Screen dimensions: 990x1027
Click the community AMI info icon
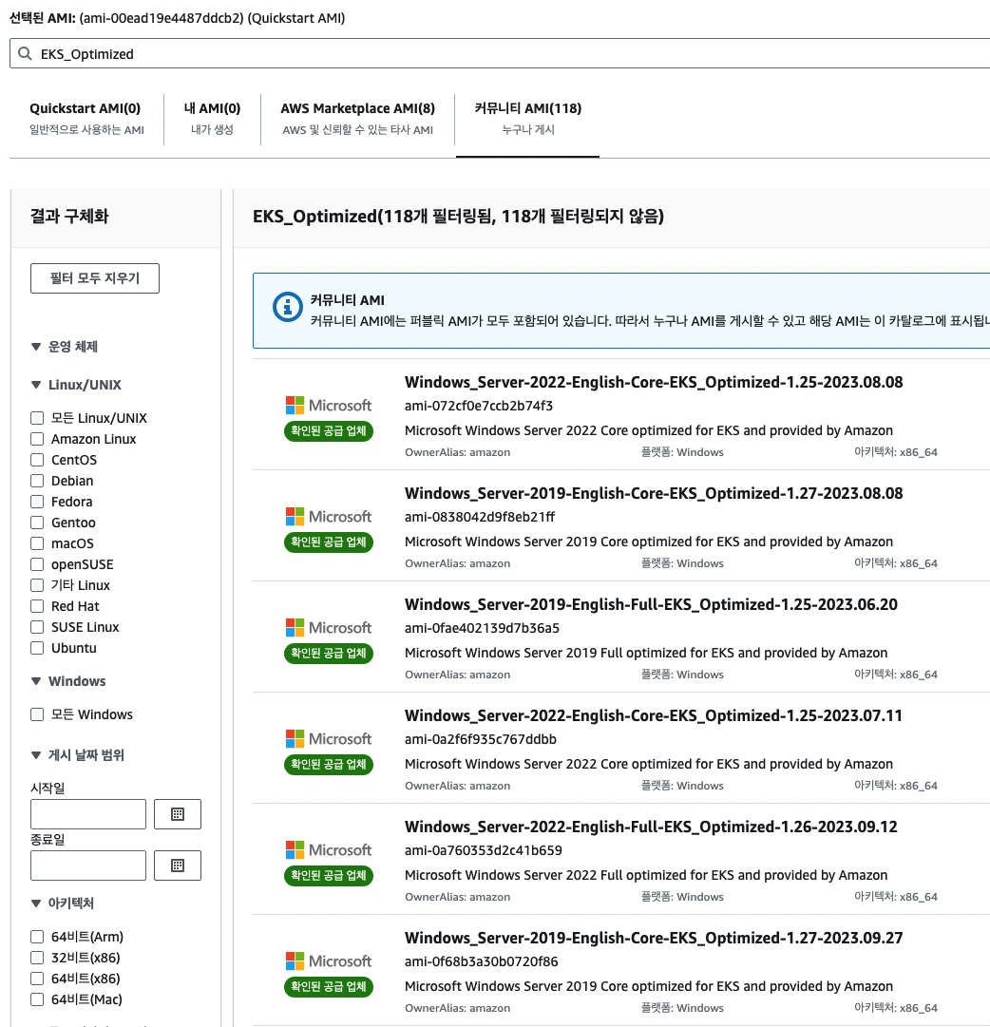click(x=287, y=307)
